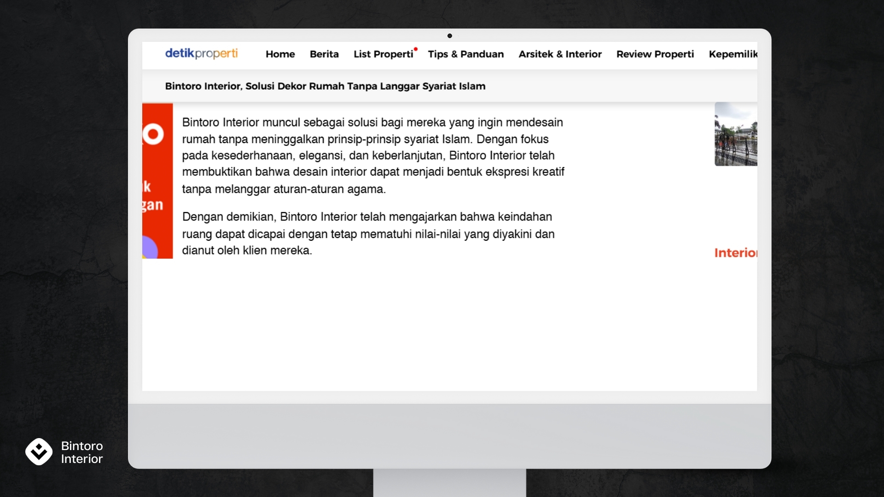
Task: Click the cut-off Kepemilik menu item
Action: tap(733, 54)
